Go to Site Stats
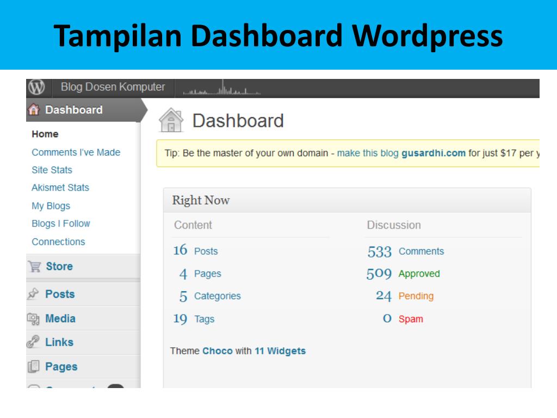Image resolution: width=557 pixels, height=418 pixels. click(x=52, y=170)
